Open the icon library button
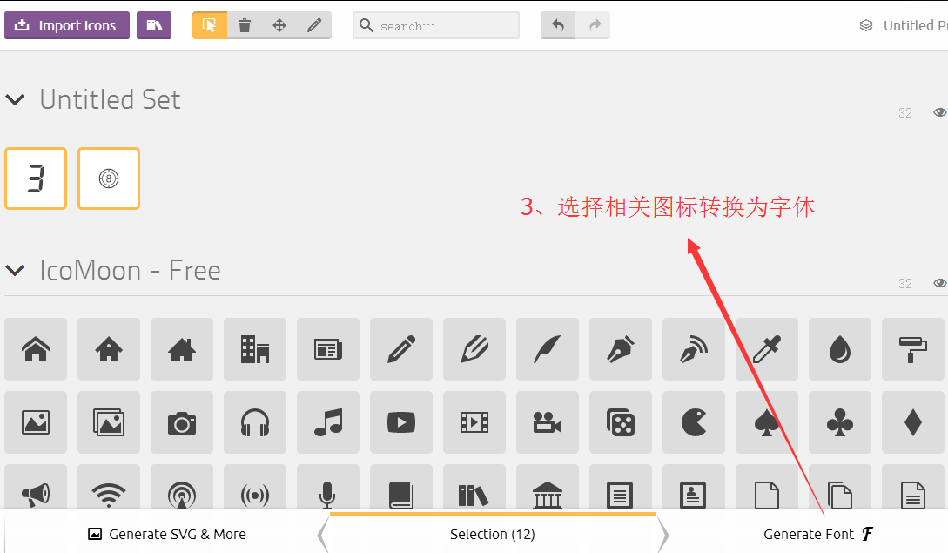 pyautogui.click(x=154, y=25)
